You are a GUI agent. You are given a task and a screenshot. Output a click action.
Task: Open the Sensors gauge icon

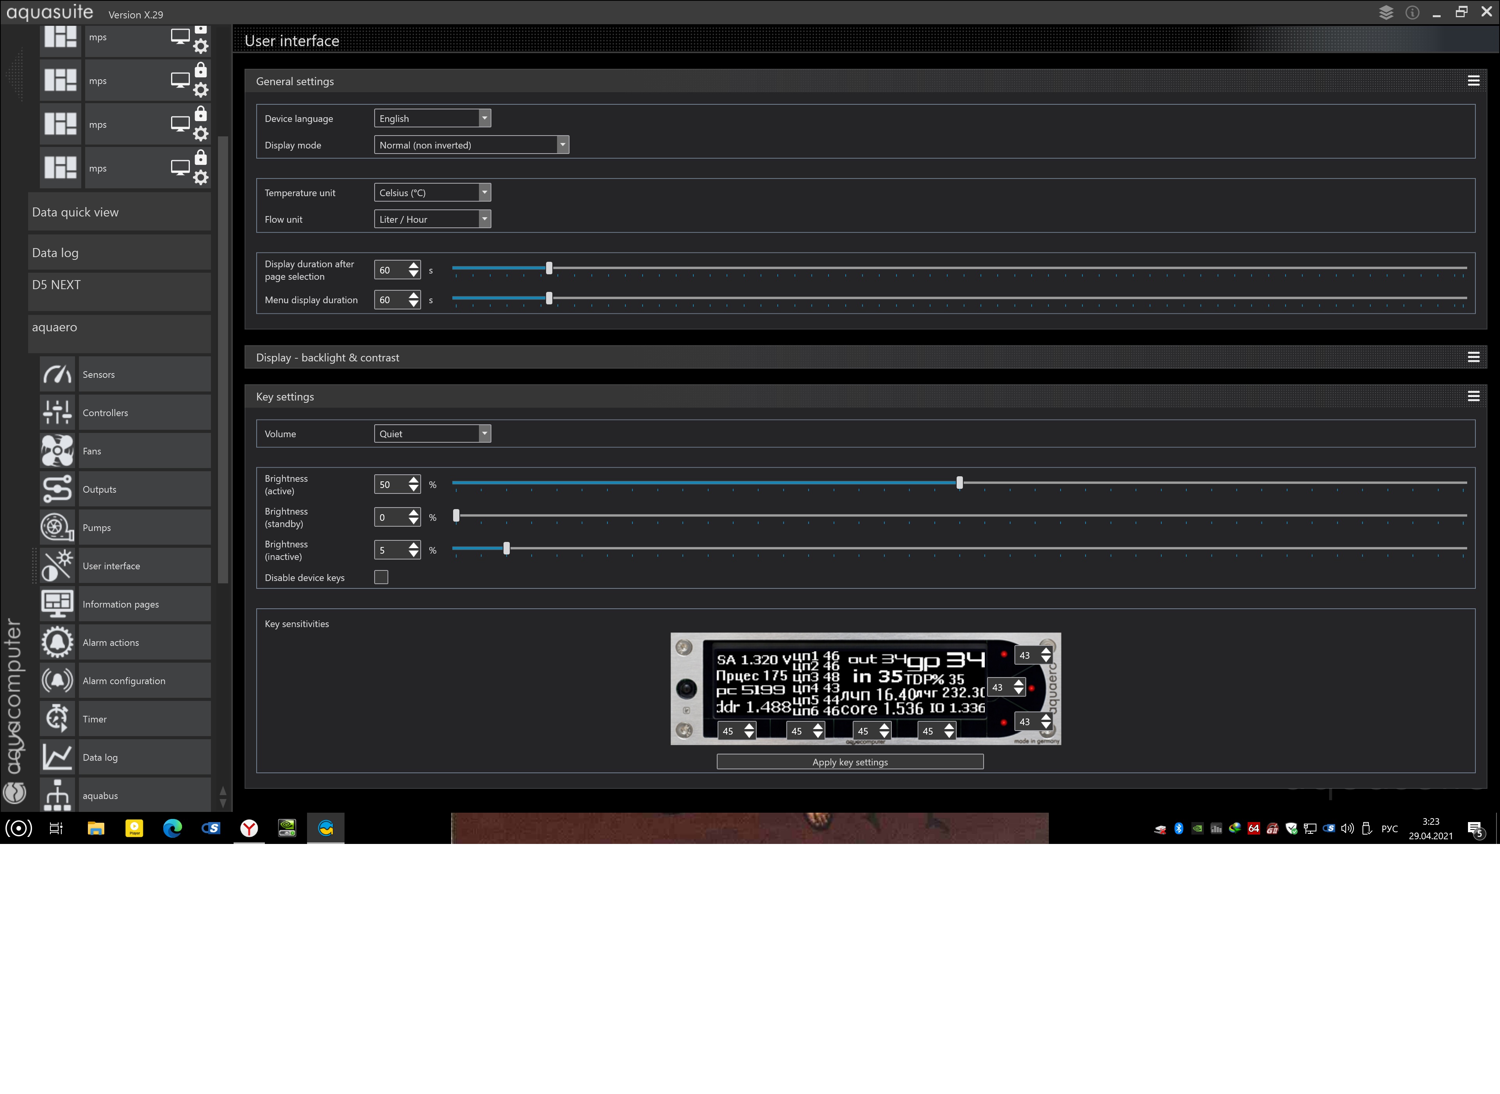click(x=57, y=374)
